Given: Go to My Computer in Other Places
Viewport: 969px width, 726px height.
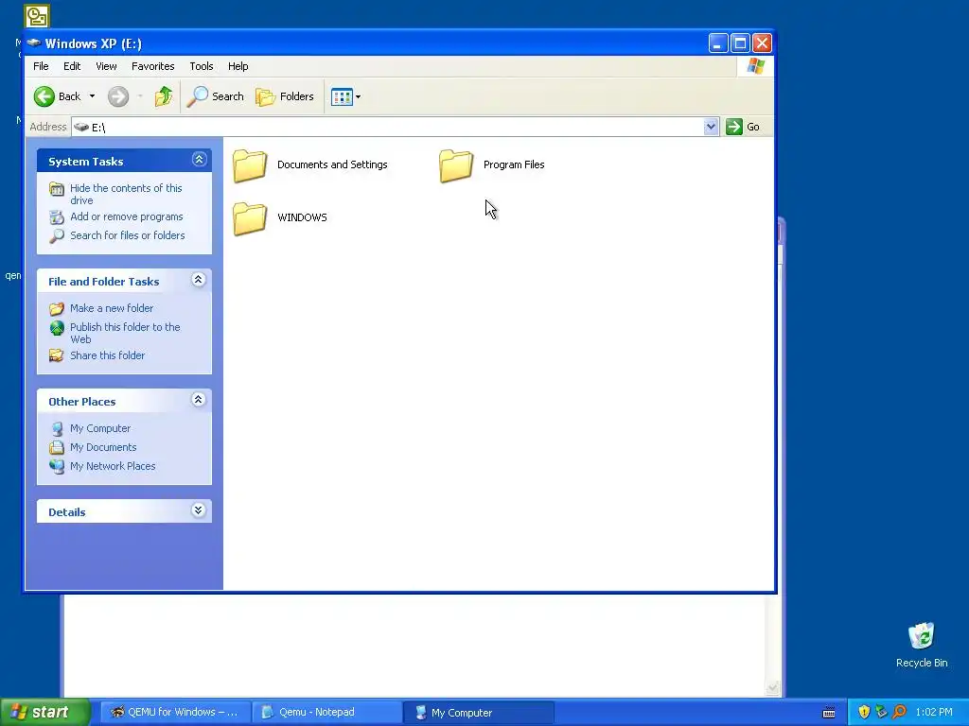Looking at the screenshot, I should click(100, 428).
